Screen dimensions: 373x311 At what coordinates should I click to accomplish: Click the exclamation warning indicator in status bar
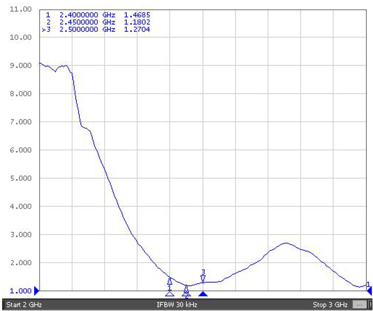370,305
